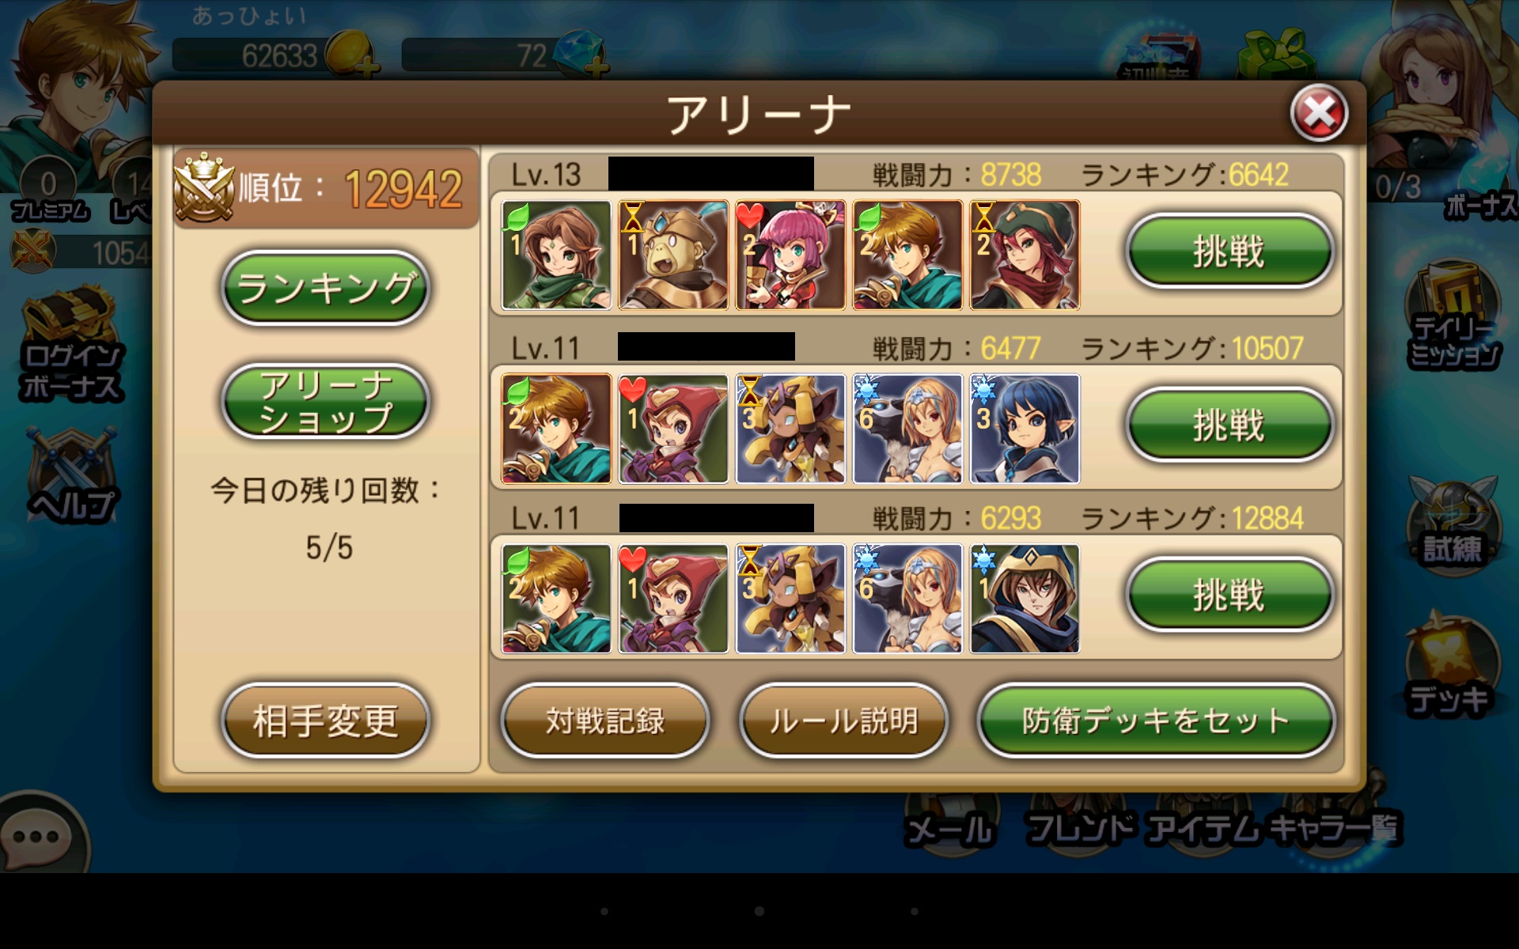
Task: Open the アリーナショップ store
Action: 325,402
